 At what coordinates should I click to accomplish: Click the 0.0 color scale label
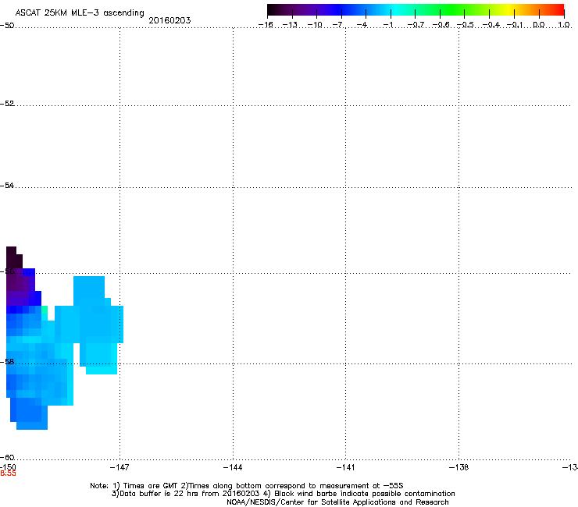[x=539, y=25]
